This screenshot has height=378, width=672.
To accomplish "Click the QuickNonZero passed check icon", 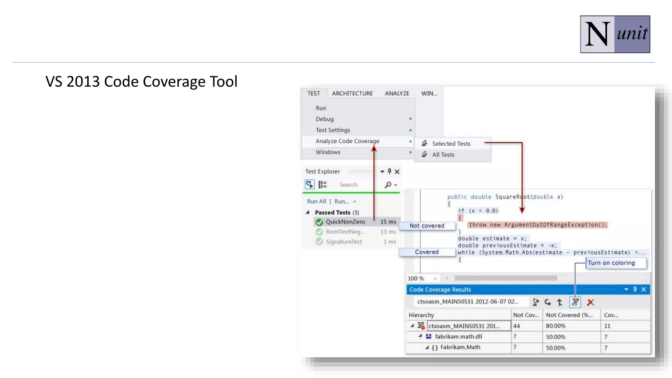I will click(x=319, y=222).
